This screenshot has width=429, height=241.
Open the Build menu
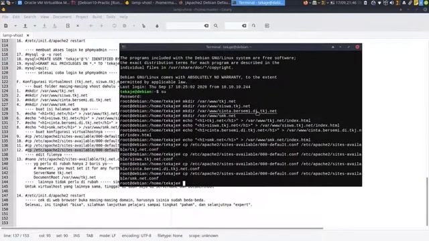[x=97, y=17]
